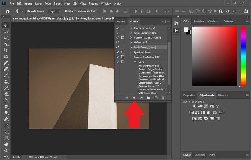Open the Filter menu
This screenshot has height=160, width=251.
(67, 3)
